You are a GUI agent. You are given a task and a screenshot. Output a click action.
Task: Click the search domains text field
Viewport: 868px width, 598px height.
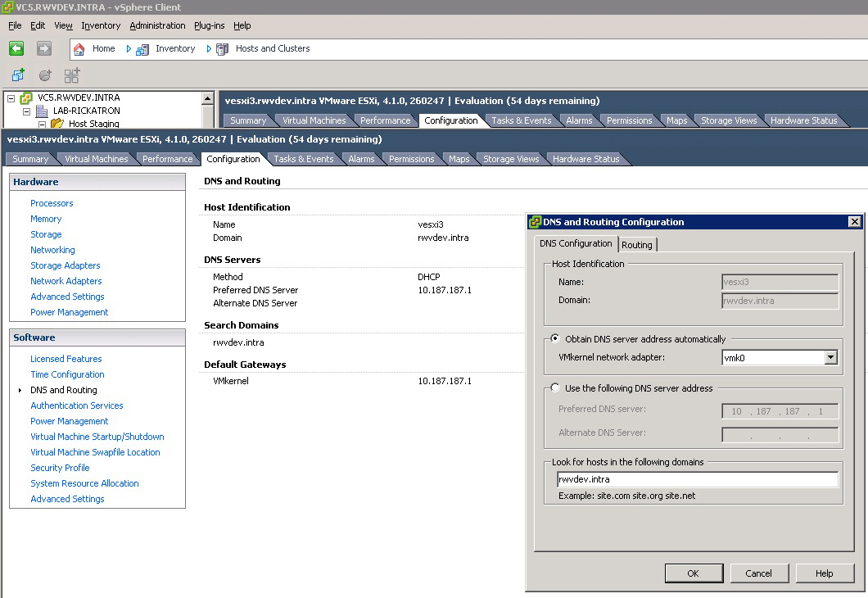click(697, 479)
